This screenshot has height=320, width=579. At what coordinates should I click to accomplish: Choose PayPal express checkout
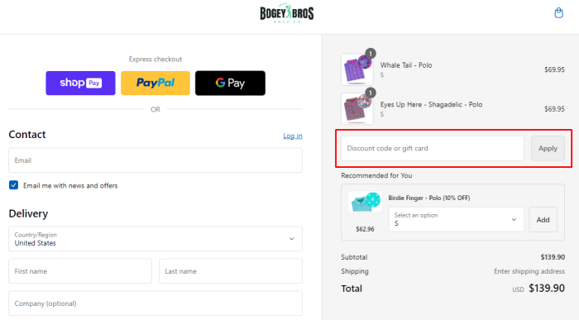(156, 83)
